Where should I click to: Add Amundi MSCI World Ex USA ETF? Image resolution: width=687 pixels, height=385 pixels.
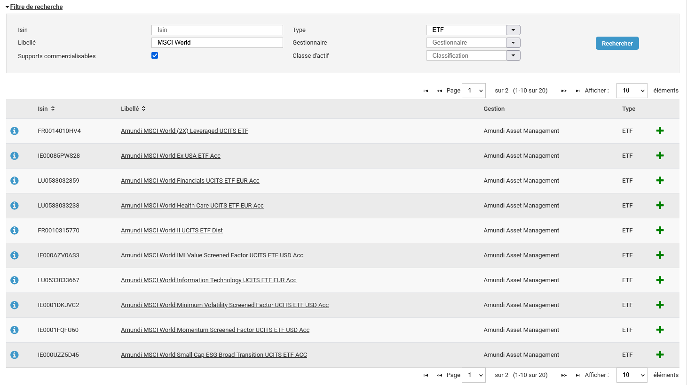click(660, 156)
